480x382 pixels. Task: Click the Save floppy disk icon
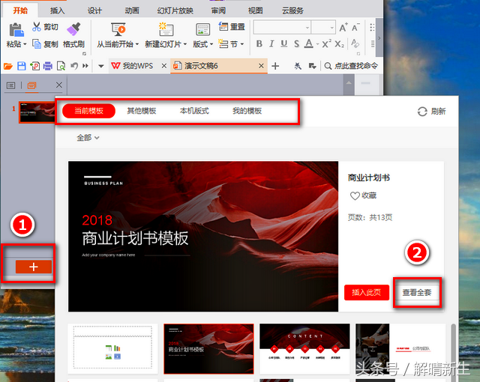click(x=22, y=66)
